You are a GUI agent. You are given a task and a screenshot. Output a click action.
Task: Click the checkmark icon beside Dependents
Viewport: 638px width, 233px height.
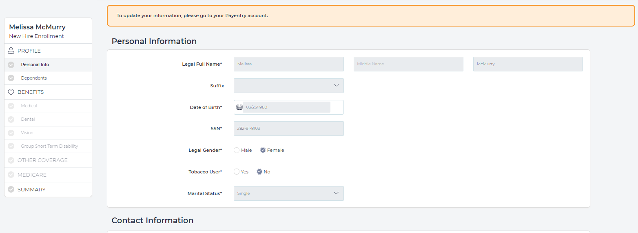pos(11,78)
